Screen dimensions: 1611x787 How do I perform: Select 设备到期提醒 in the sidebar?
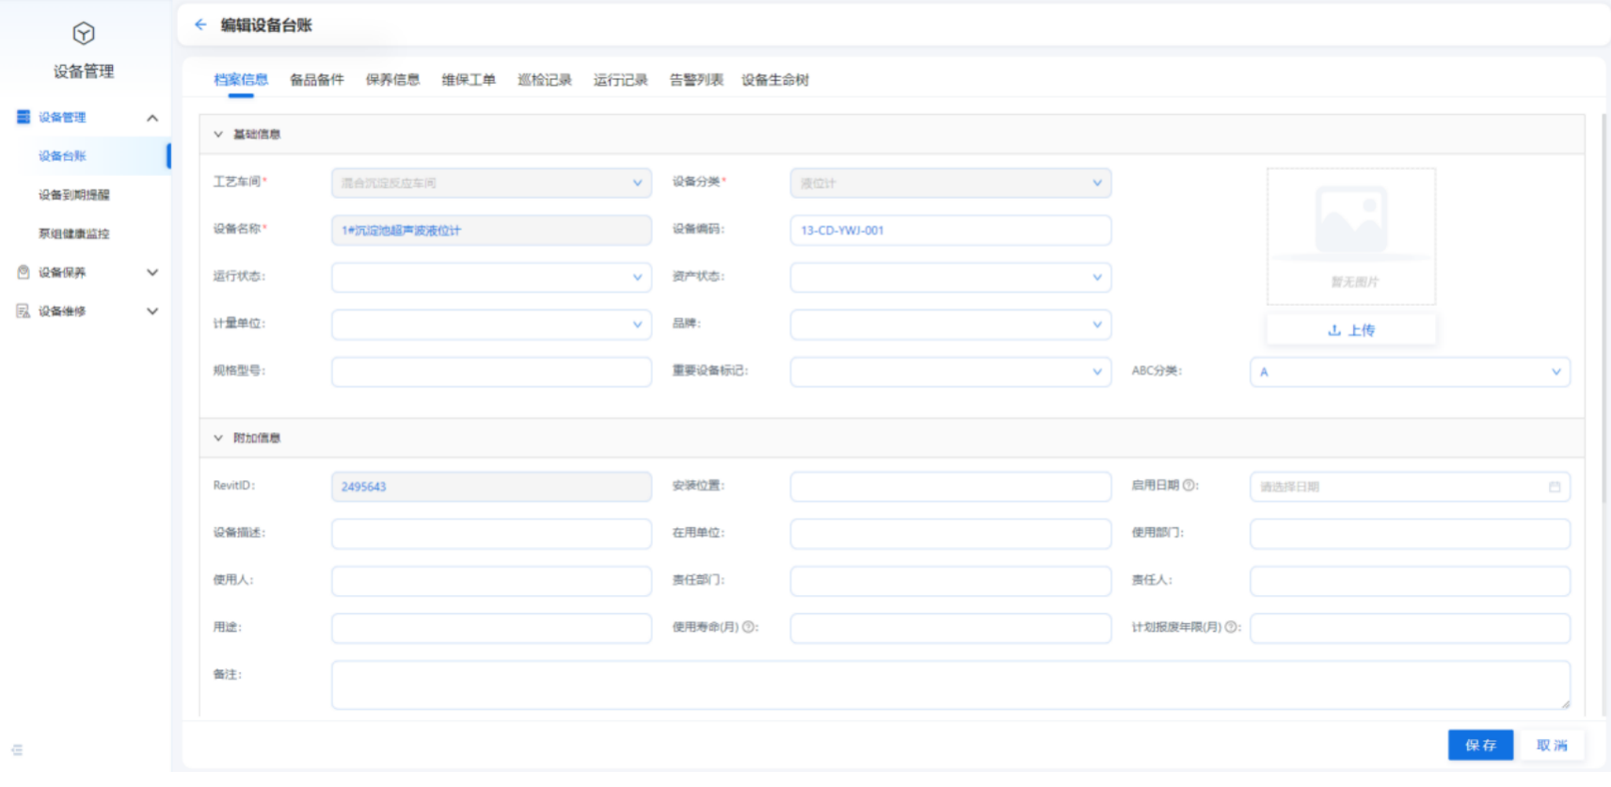click(x=73, y=195)
